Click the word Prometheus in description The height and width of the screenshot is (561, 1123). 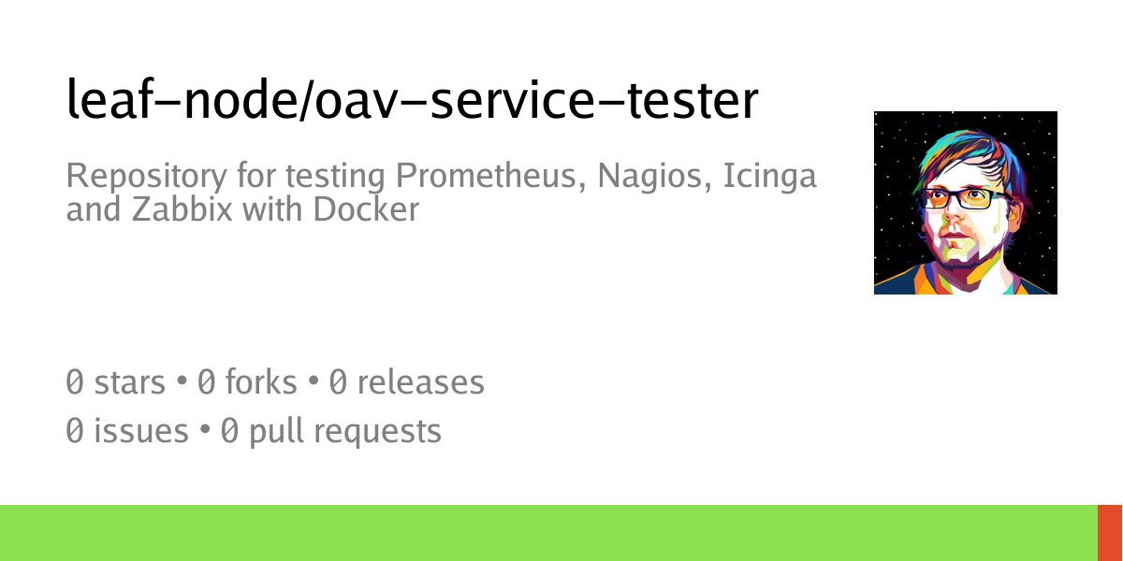click(486, 176)
